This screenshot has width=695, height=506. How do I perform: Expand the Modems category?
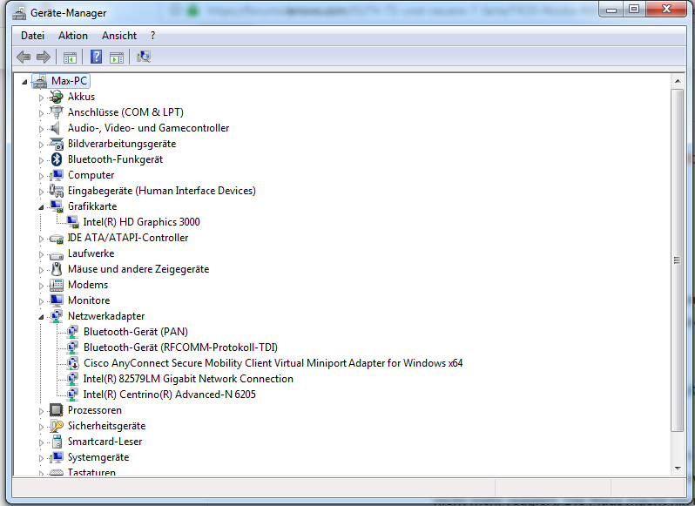point(41,286)
